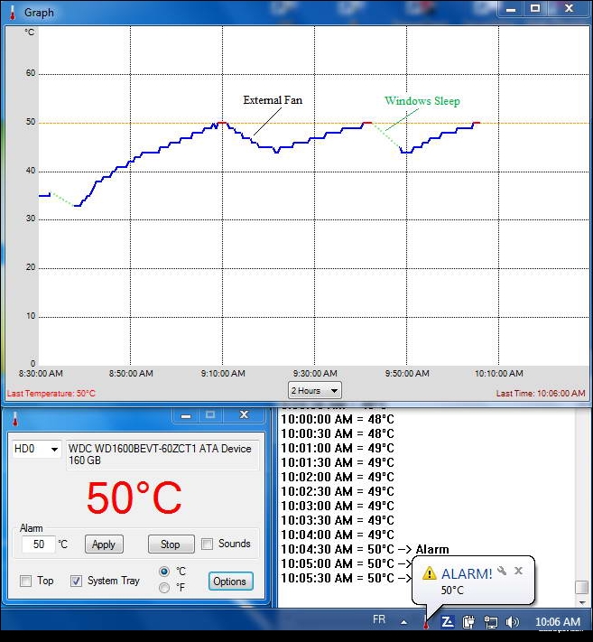Minimize the small temperature window
The height and width of the screenshot is (642, 593).
point(186,415)
